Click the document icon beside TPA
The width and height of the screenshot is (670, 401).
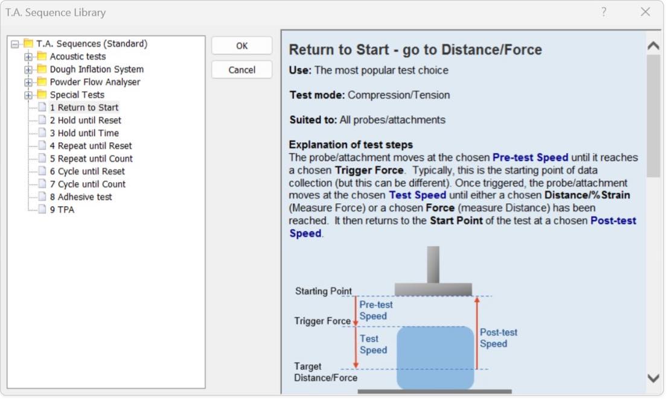pyautogui.click(x=42, y=210)
